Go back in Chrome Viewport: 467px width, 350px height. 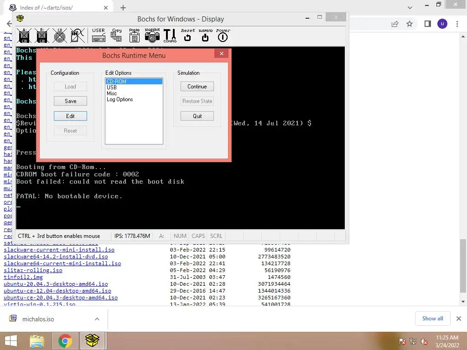click(x=9, y=24)
